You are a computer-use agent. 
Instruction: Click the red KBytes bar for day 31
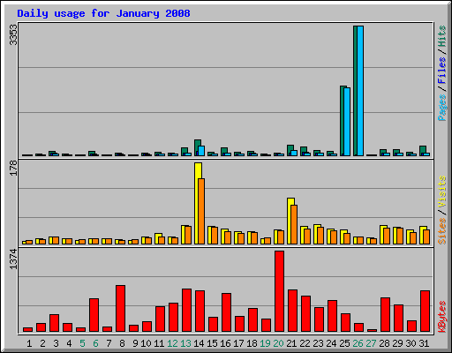425,311
